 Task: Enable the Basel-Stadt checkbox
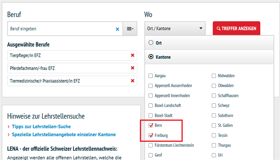tap(151, 115)
